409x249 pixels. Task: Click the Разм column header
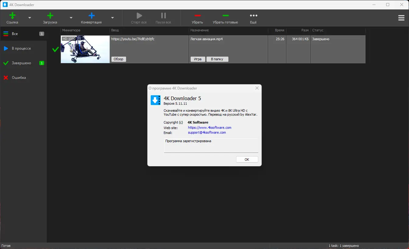pos(298,30)
